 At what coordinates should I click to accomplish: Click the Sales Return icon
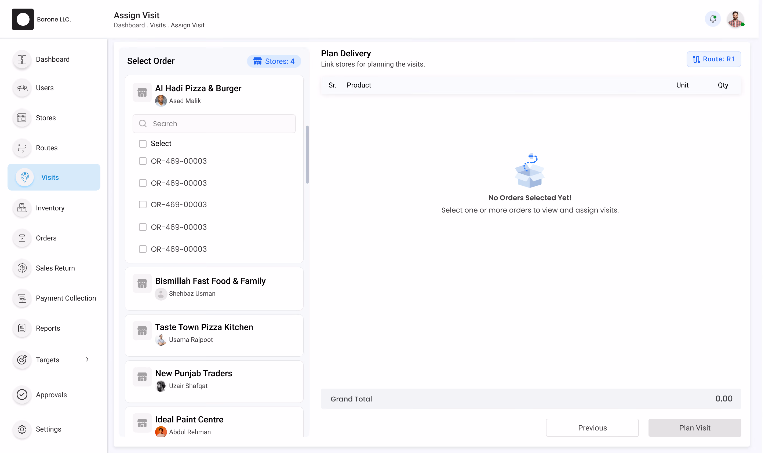22,268
